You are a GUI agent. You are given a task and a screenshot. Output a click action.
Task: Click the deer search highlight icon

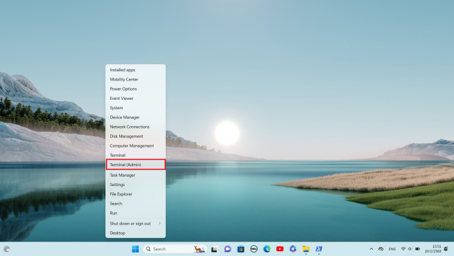point(199,249)
